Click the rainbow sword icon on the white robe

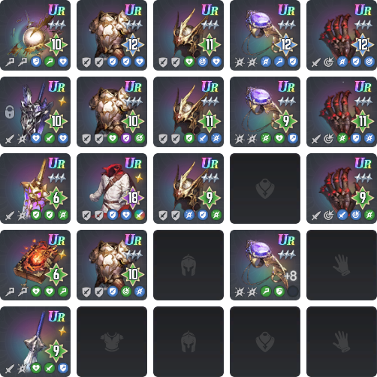tap(140, 215)
